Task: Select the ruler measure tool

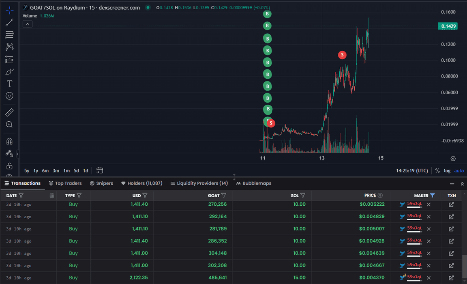Action: tap(9, 112)
